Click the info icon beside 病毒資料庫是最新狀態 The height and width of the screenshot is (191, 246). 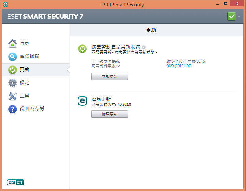click(x=144, y=47)
